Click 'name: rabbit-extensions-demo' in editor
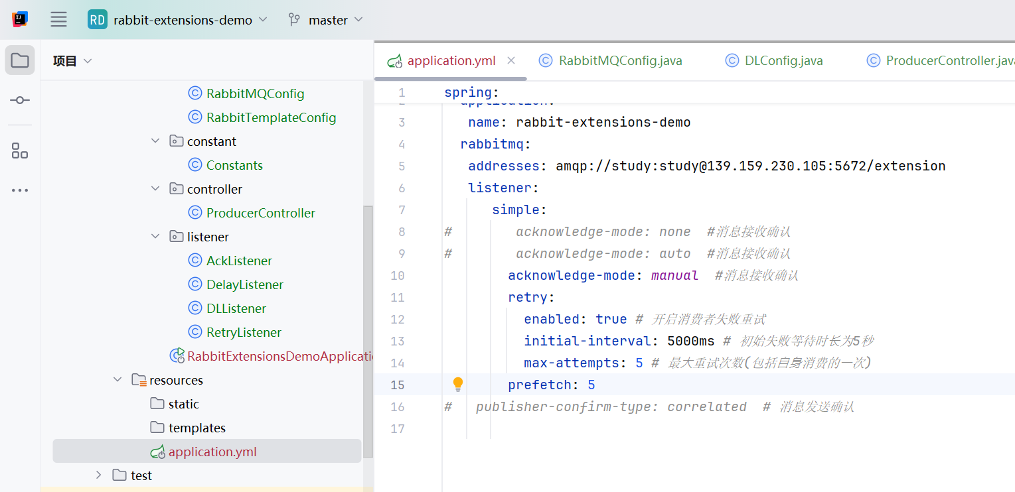The image size is (1015, 492). pos(580,122)
